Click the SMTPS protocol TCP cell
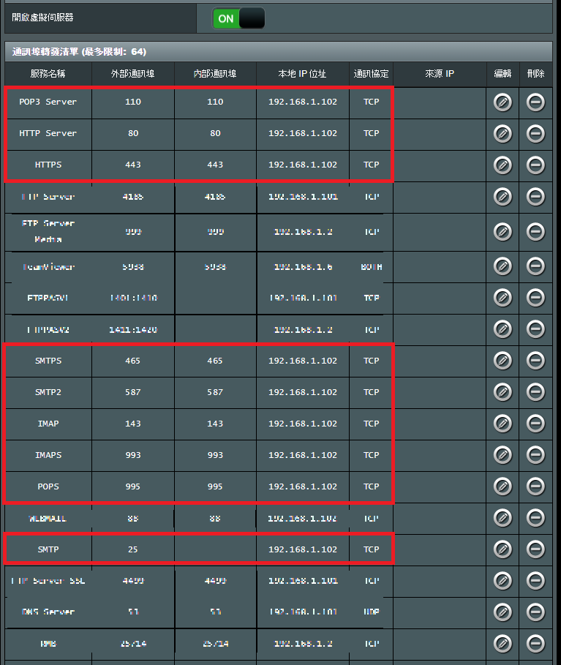Viewport: 561px width, 665px height. (371, 361)
